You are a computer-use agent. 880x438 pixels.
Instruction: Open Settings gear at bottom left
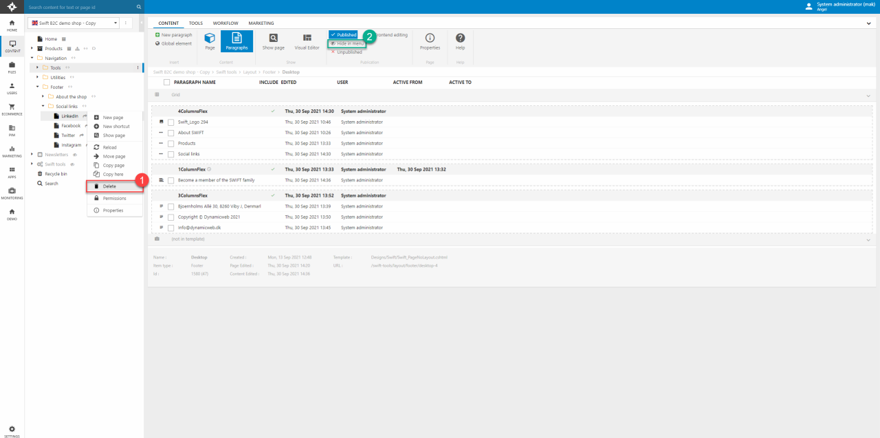[12, 430]
